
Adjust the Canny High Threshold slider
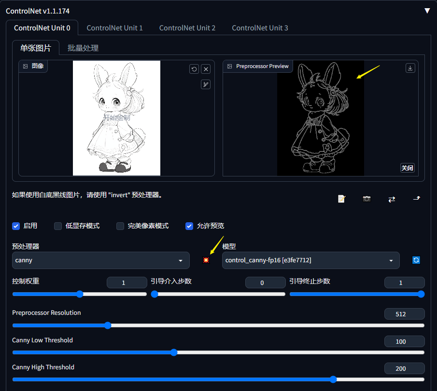click(218, 379)
